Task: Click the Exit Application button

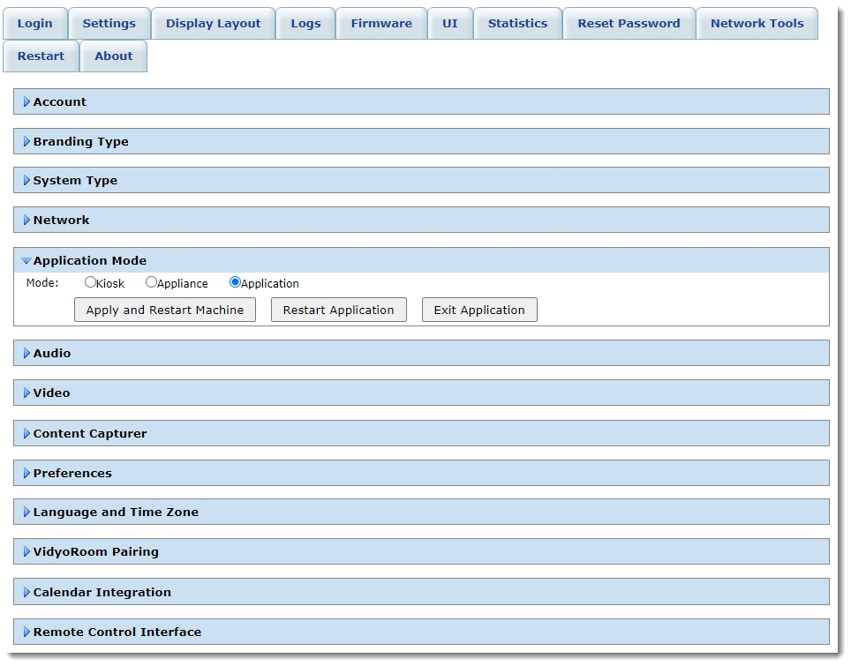Action: (x=479, y=310)
